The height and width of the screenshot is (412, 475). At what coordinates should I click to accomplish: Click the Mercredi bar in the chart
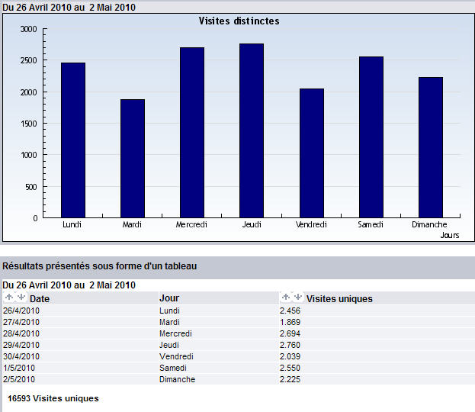coord(191,133)
